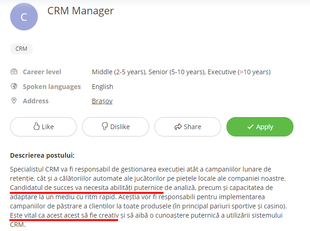
Task: Click the Spoken languages label
Action: tap(52, 87)
